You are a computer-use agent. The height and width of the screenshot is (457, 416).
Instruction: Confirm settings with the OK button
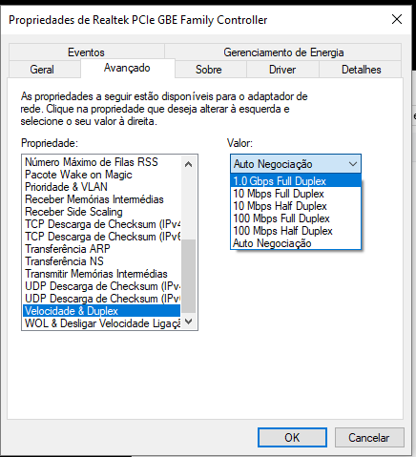coord(292,438)
